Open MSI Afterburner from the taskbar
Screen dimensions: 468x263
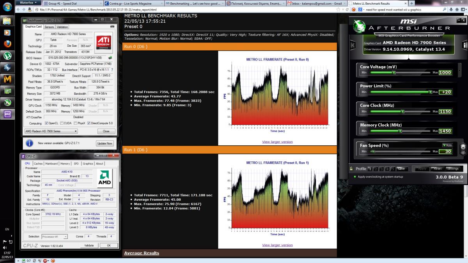pos(7,102)
